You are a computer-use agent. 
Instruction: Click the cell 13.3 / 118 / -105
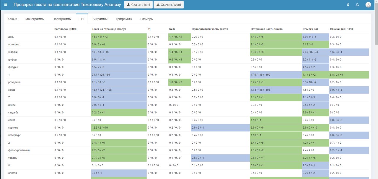point(276,90)
